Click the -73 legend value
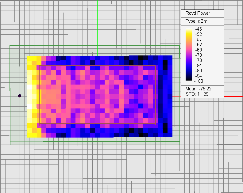The width and height of the screenshot is (243, 193). click(x=199, y=55)
